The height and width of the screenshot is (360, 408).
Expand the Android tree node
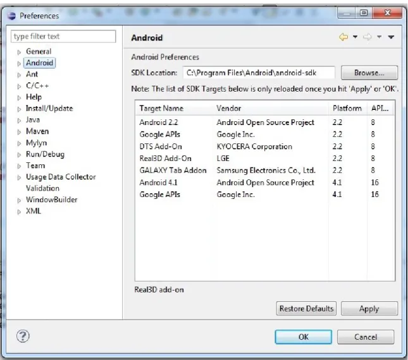19,64
